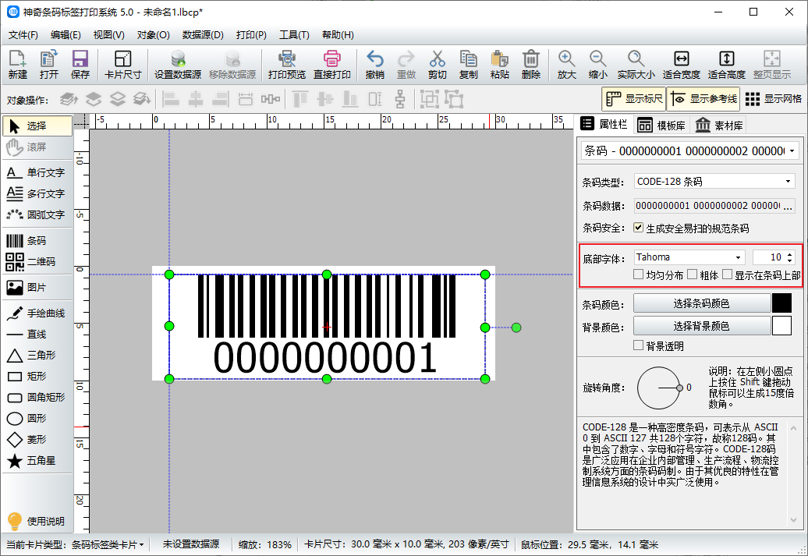Select the 二维码 QR code tool

click(x=37, y=262)
